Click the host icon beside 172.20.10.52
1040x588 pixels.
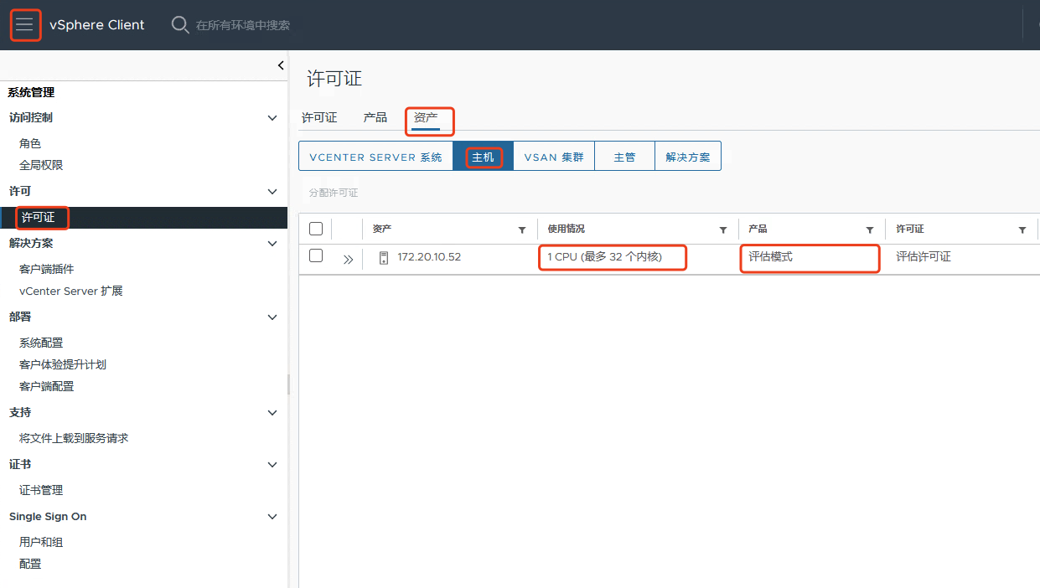384,257
